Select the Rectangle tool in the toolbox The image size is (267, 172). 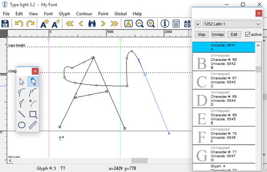33,114
